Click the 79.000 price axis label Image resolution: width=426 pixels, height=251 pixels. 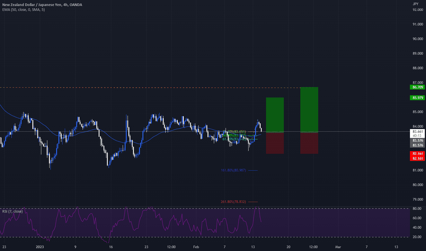coord(418,199)
